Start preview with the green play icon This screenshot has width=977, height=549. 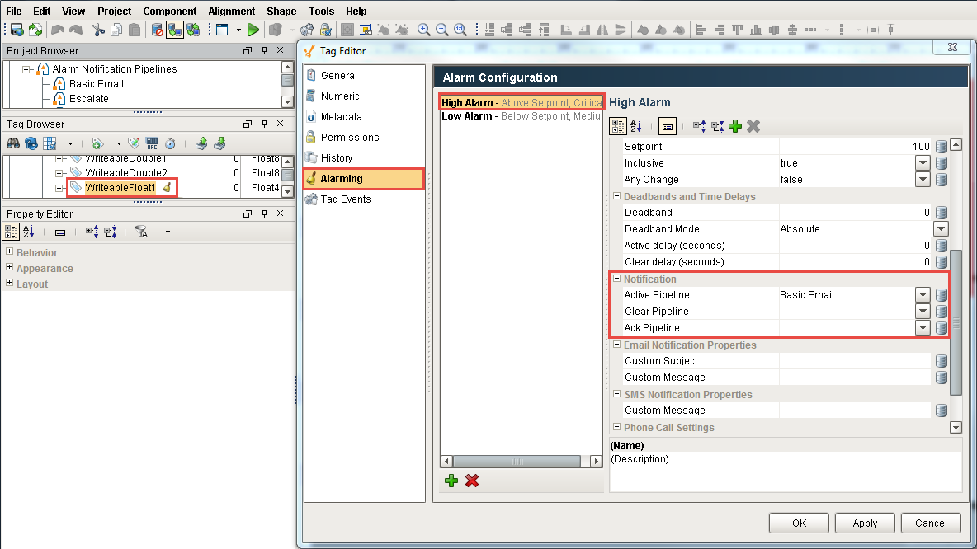coord(253,29)
